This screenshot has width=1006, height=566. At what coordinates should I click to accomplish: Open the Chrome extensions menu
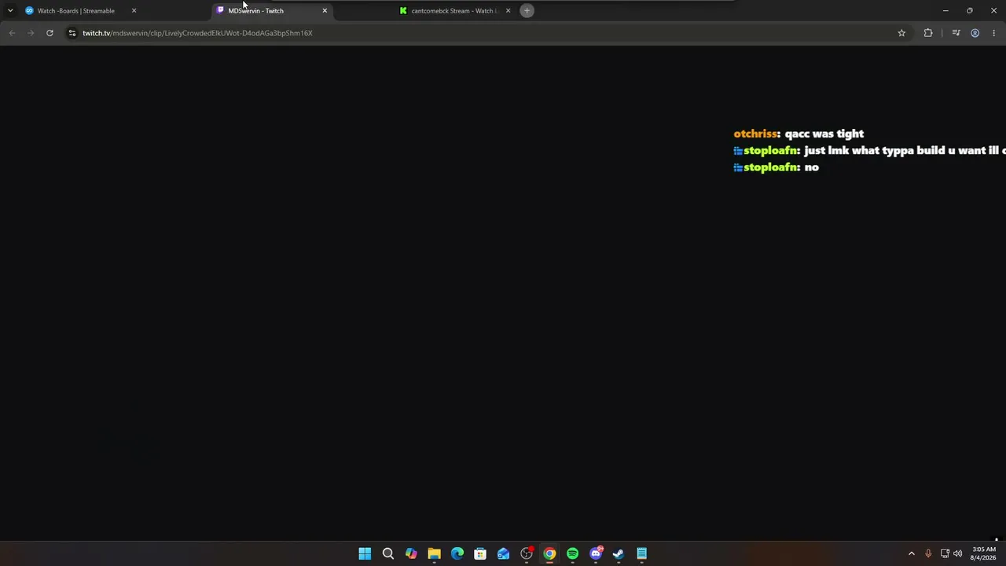928,33
